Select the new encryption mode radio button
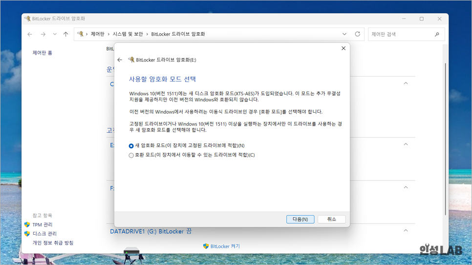Screen dimensions: 472x265 point(131,146)
